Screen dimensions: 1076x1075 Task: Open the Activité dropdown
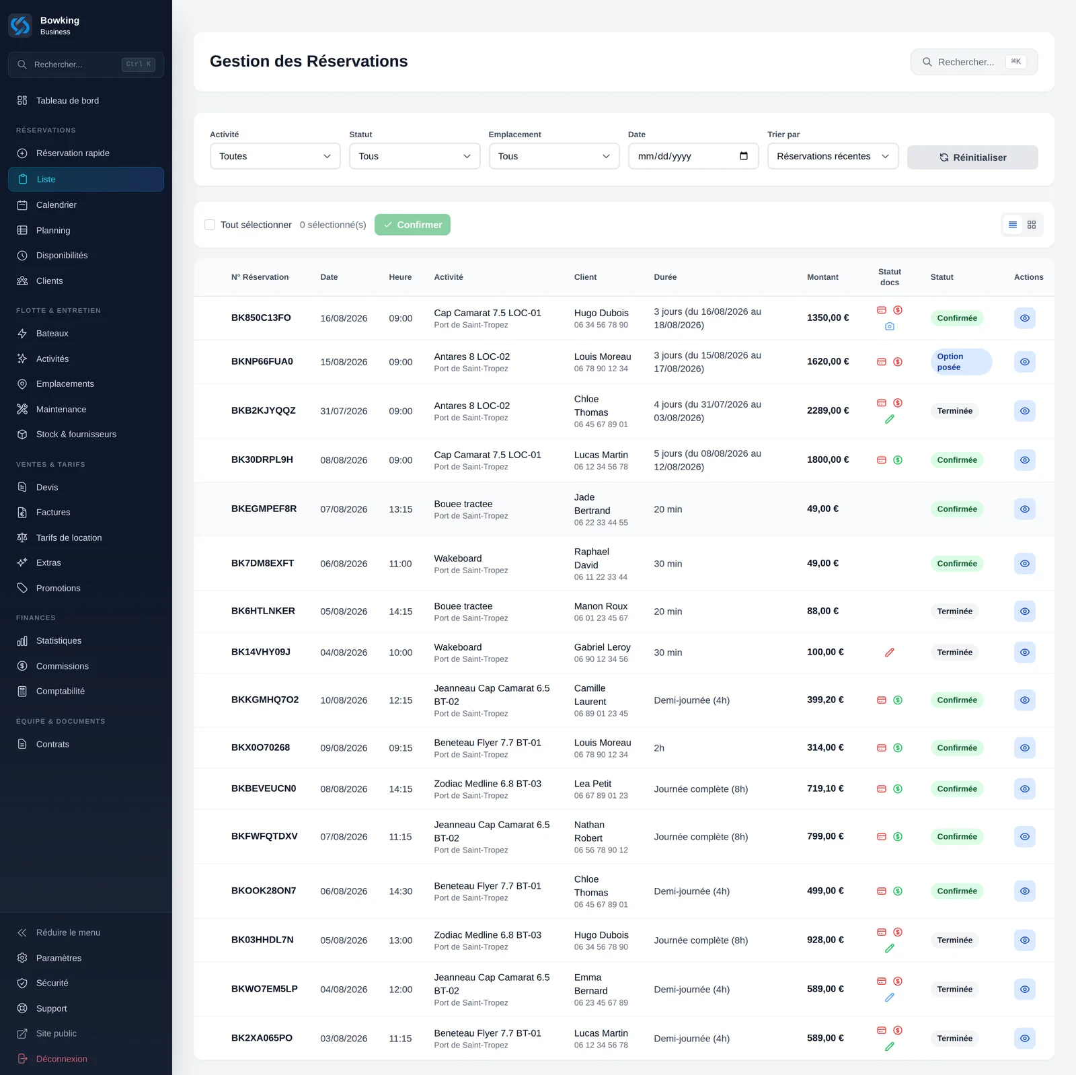coord(275,156)
